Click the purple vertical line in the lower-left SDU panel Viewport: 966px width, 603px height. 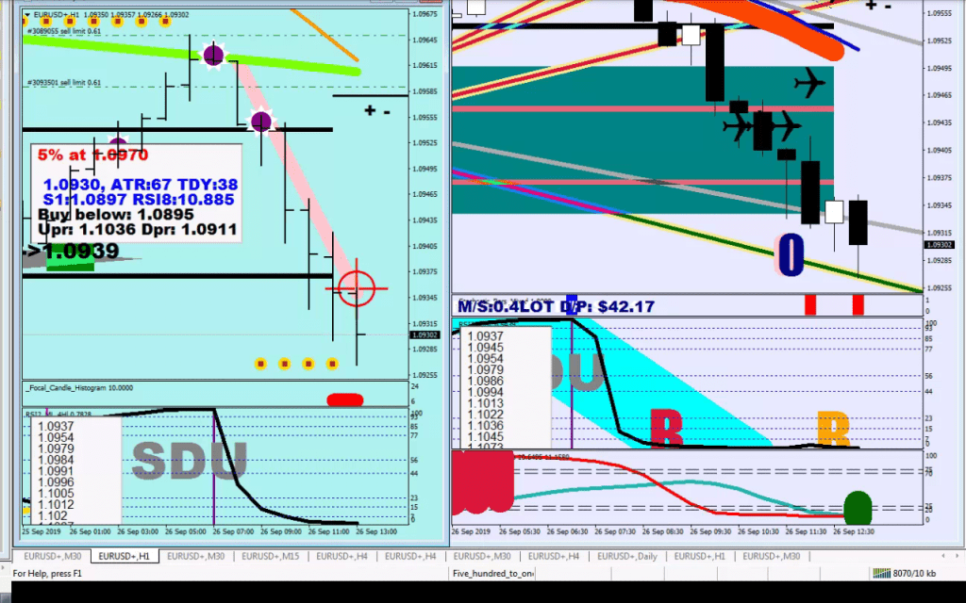click(x=214, y=471)
